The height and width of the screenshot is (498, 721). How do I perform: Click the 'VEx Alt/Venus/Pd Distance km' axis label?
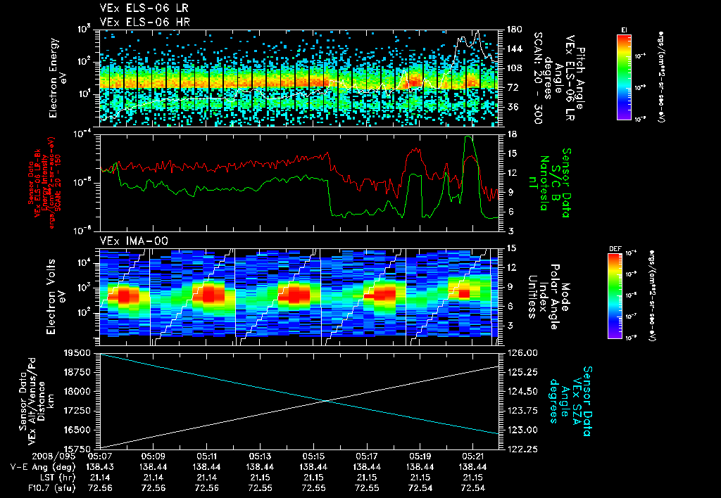click(x=37, y=401)
